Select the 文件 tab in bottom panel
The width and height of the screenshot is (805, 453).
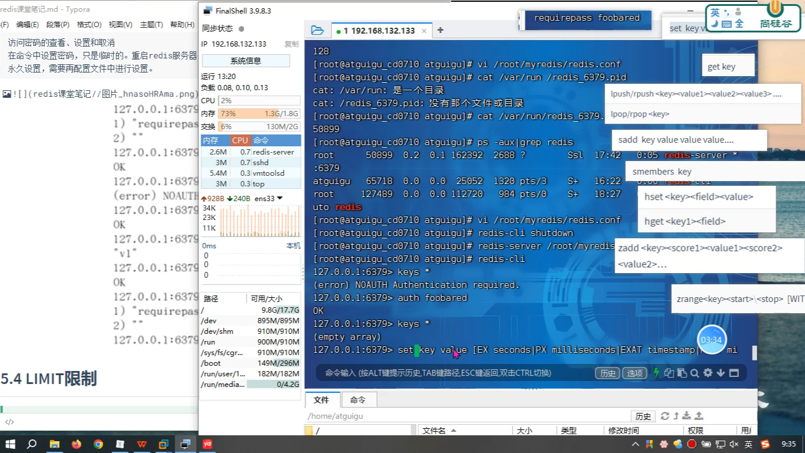321,400
